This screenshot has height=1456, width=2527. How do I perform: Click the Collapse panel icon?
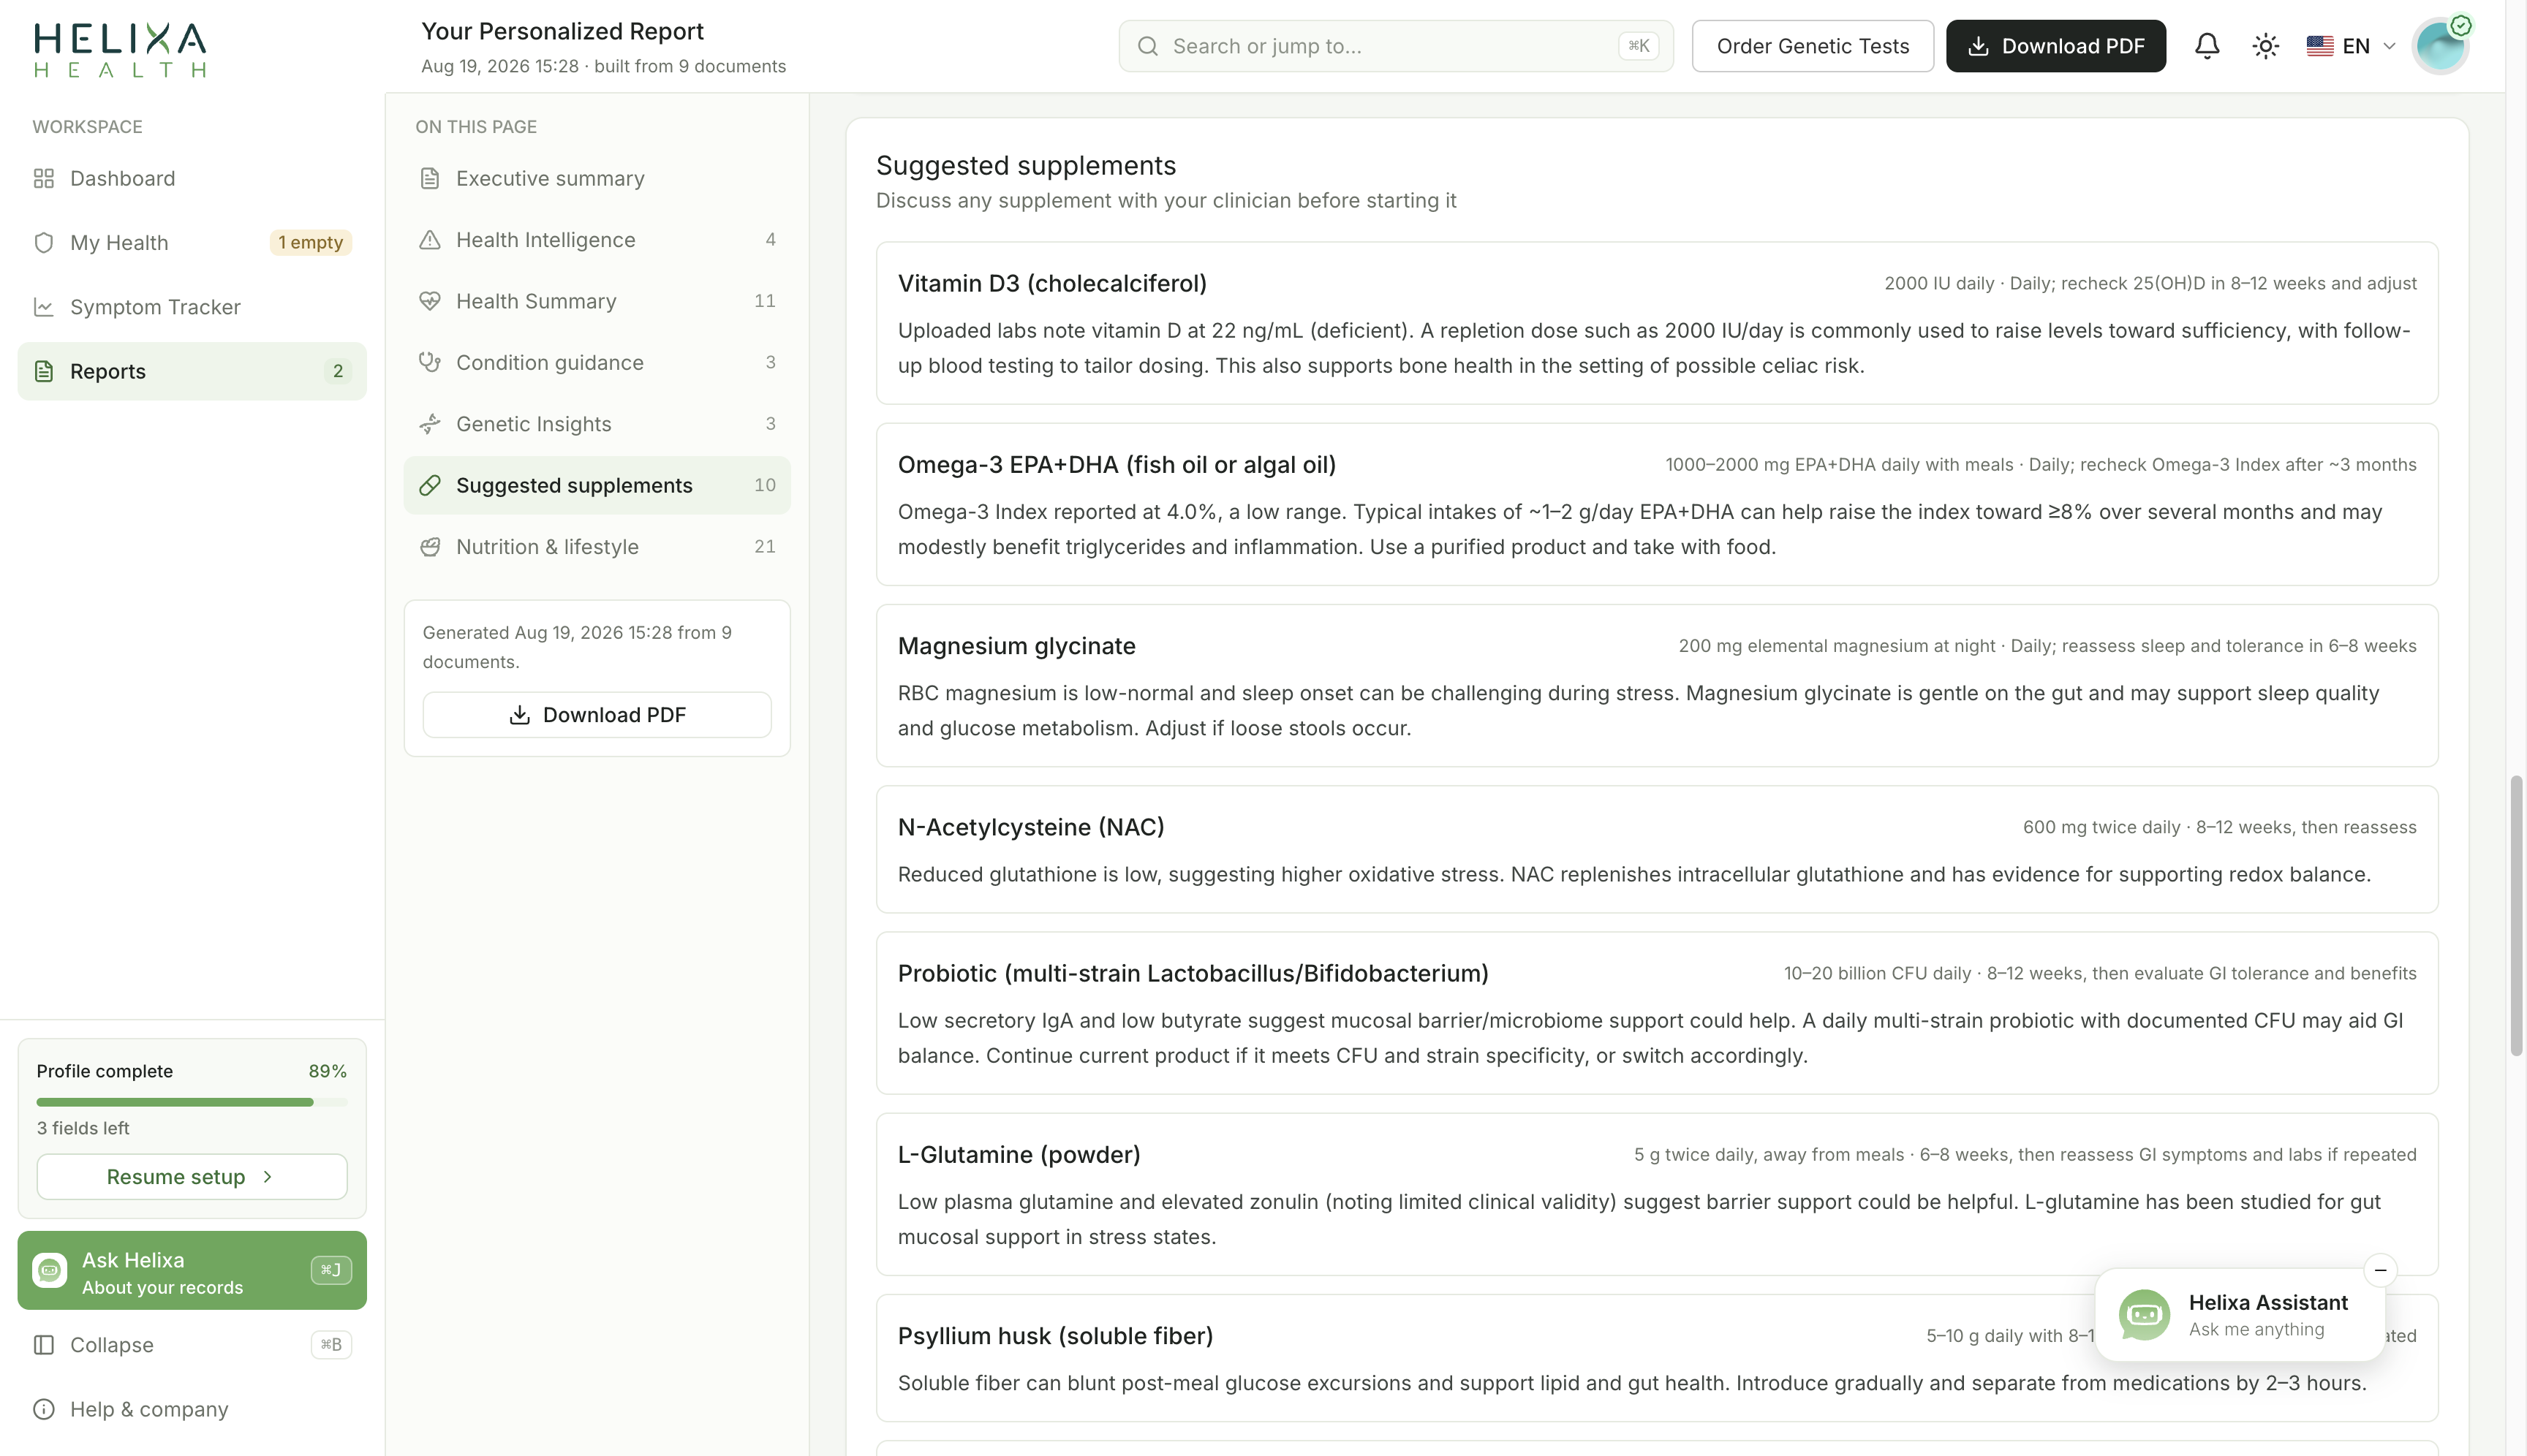(x=43, y=1345)
